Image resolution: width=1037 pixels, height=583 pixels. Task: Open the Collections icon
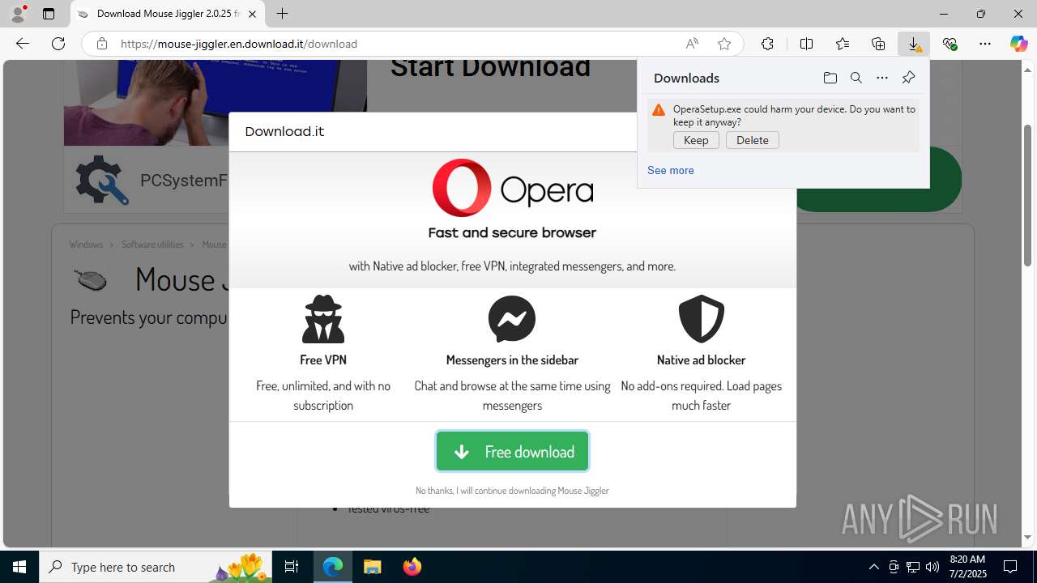878,44
